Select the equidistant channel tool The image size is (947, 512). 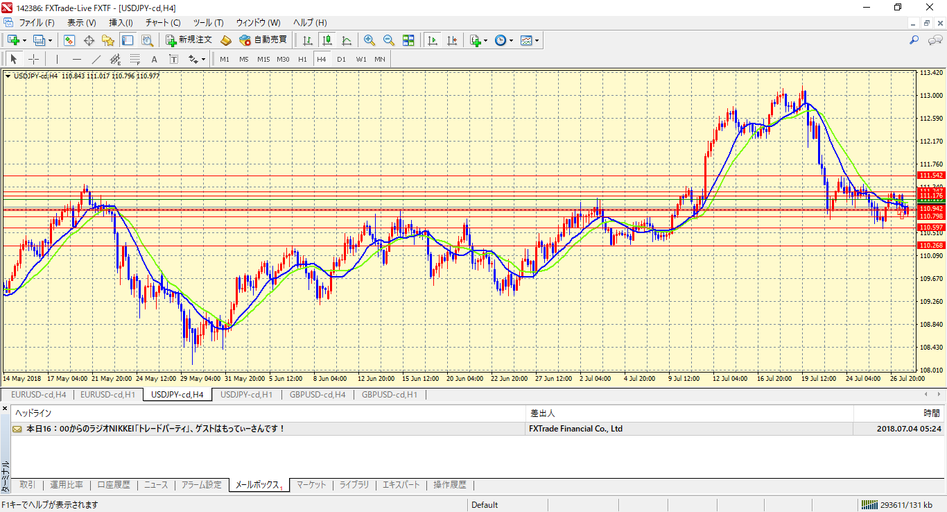click(115, 59)
